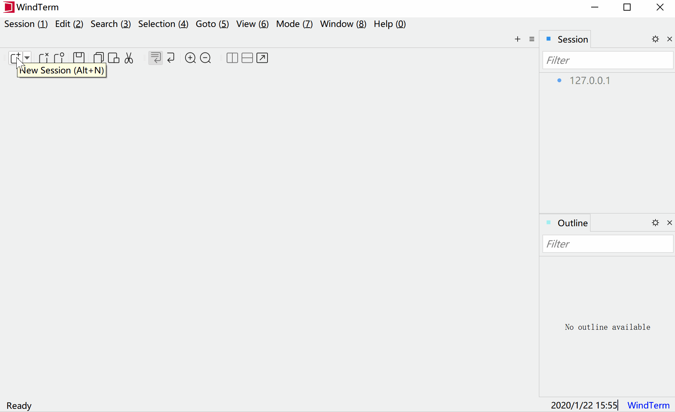The image size is (675, 412).
Task: Click the Zoom In magnifier icon
Action: 190,58
